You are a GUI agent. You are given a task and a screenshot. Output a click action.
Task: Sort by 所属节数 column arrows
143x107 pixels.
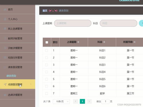click(x=134, y=42)
